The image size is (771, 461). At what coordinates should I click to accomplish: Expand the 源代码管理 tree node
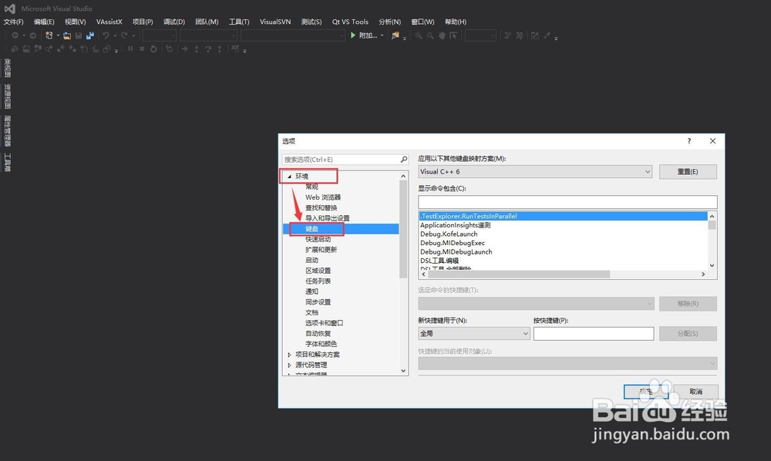(x=289, y=365)
